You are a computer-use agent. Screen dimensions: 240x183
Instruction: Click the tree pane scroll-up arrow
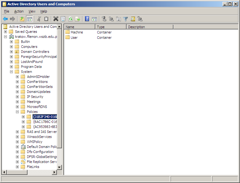tap(59, 27)
